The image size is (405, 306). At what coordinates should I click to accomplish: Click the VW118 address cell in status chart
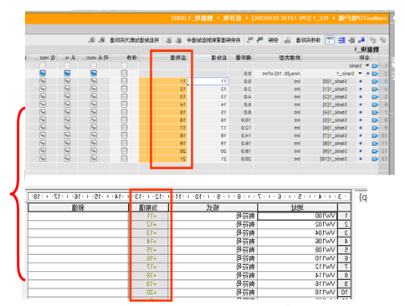click(x=297, y=293)
